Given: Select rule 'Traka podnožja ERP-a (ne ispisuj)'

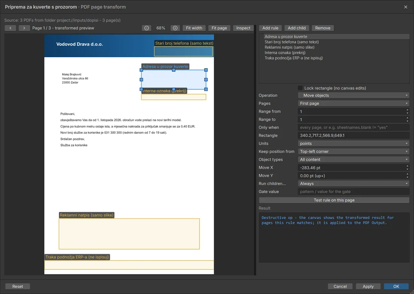Looking at the screenshot, I should point(334,58).
